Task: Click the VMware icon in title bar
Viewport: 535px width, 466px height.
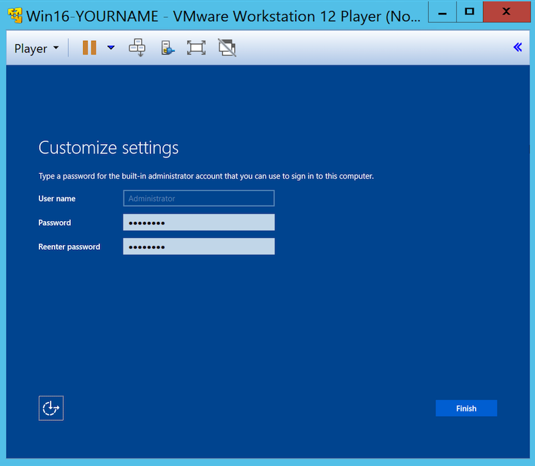Action: tap(13, 14)
